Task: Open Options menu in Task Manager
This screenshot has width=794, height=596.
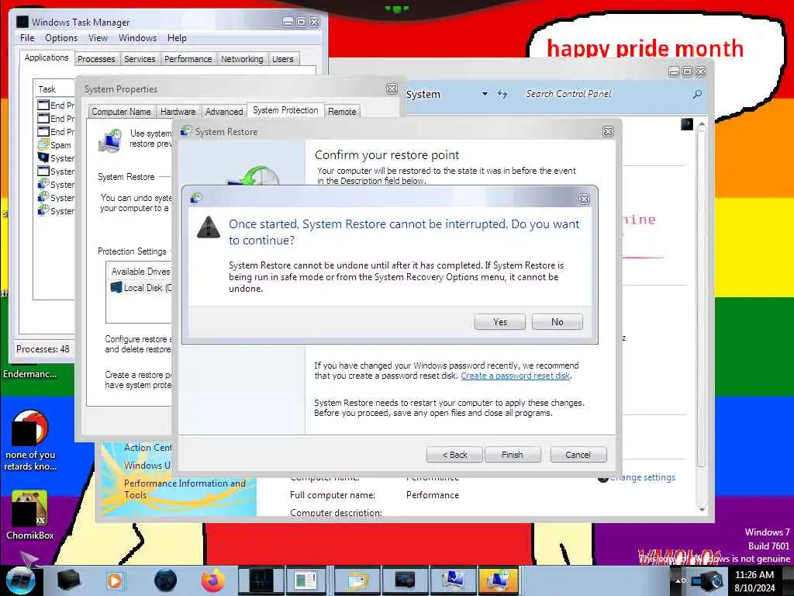Action: tap(61, 38)
